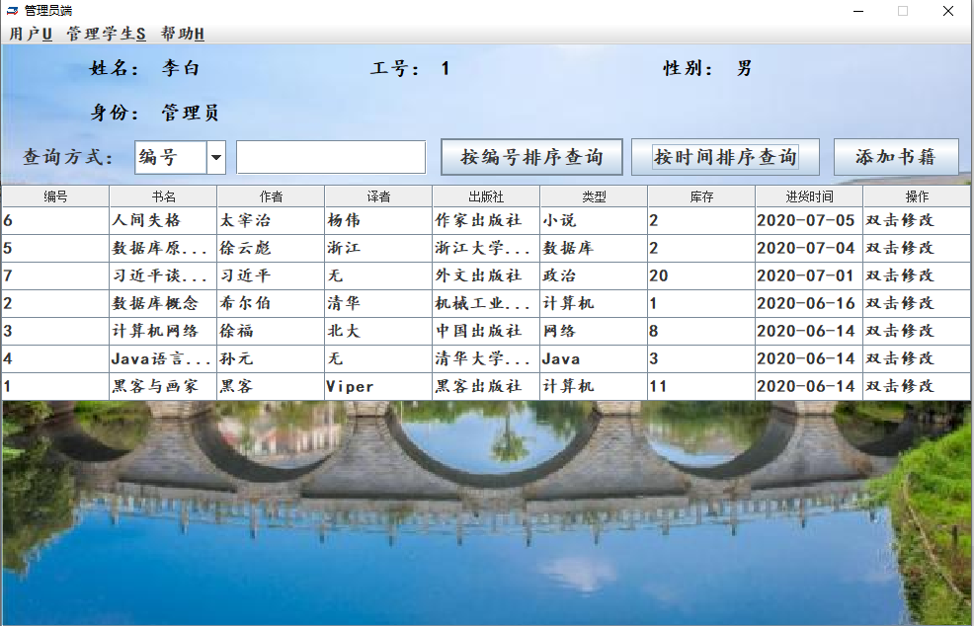Click the 编号 column header
Viewport: 974px width, 626px height.
point(55,196)
